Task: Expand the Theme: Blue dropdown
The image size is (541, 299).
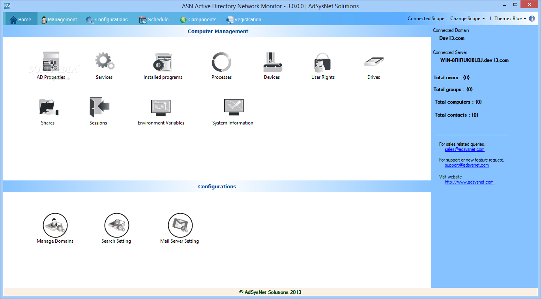Action: pyautogui.click(x=510, y=19)
